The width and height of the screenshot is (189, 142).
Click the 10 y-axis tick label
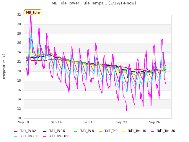(19, 118)
